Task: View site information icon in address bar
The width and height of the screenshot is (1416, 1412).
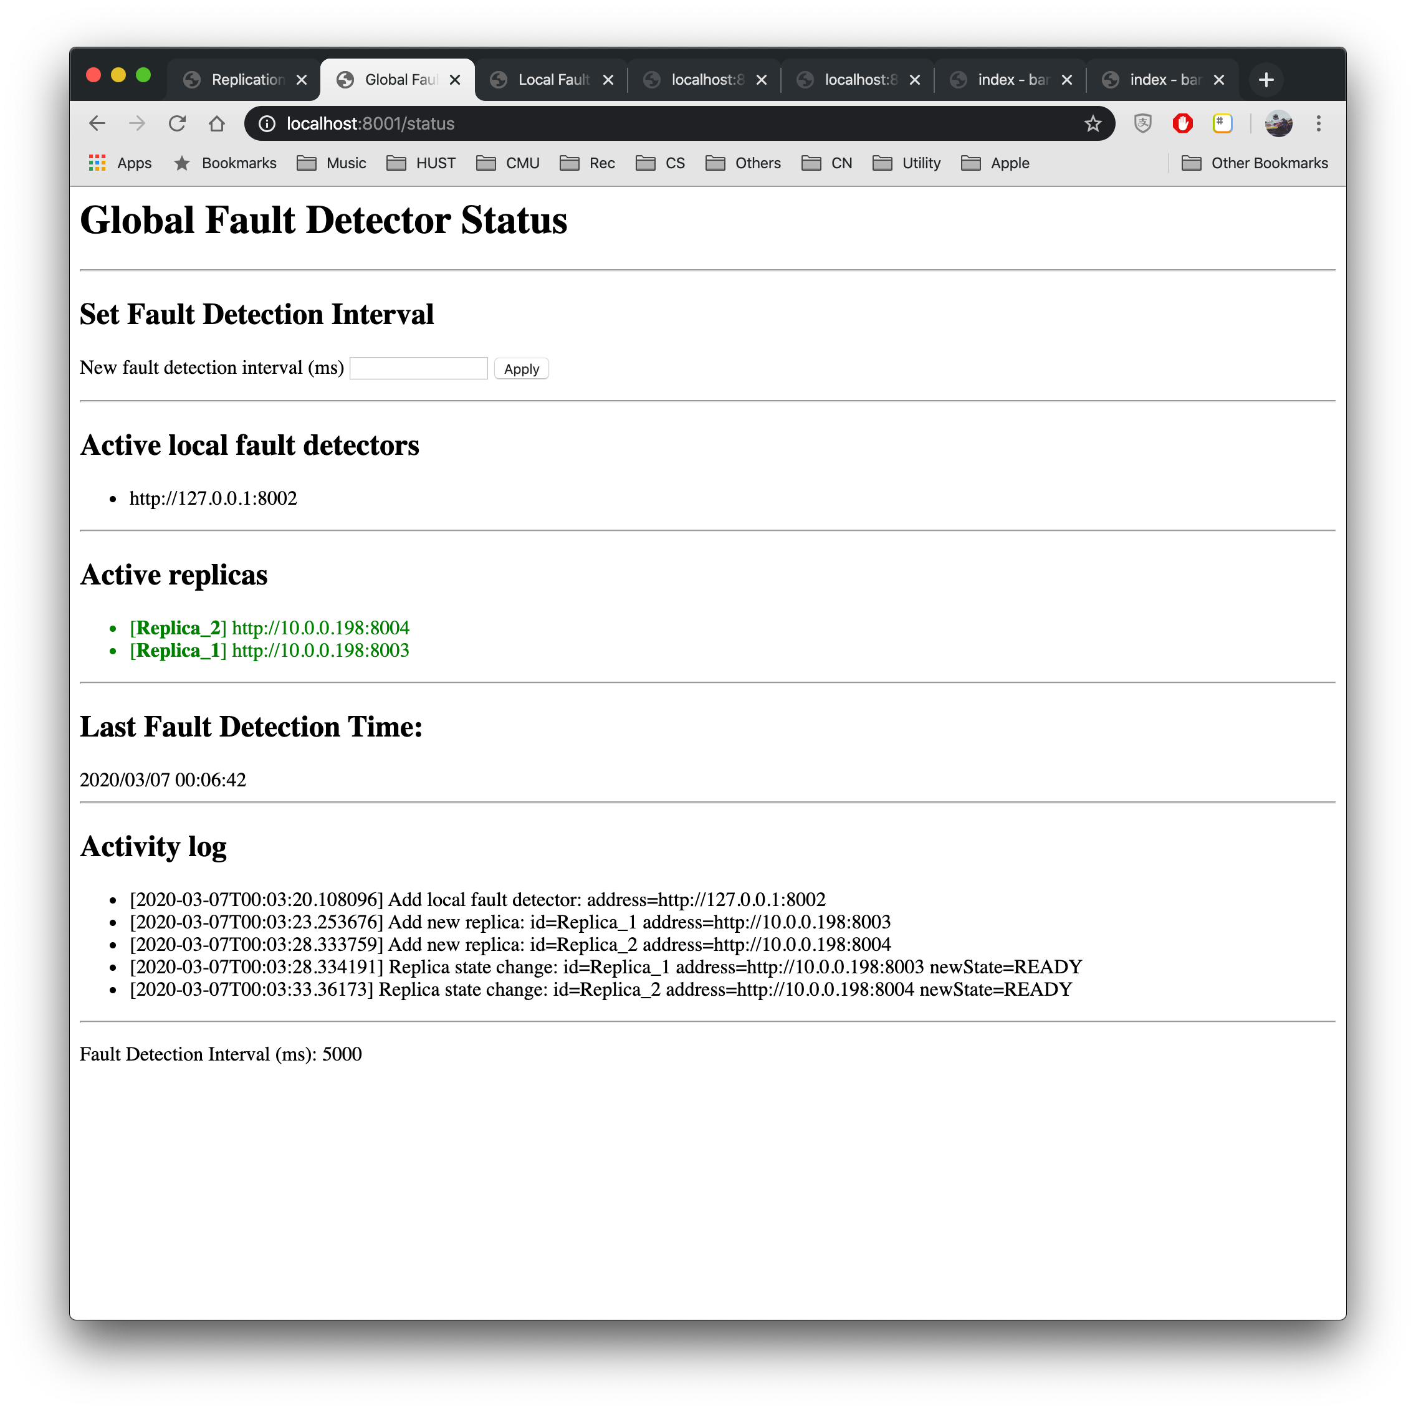Action: coord(267,124)
